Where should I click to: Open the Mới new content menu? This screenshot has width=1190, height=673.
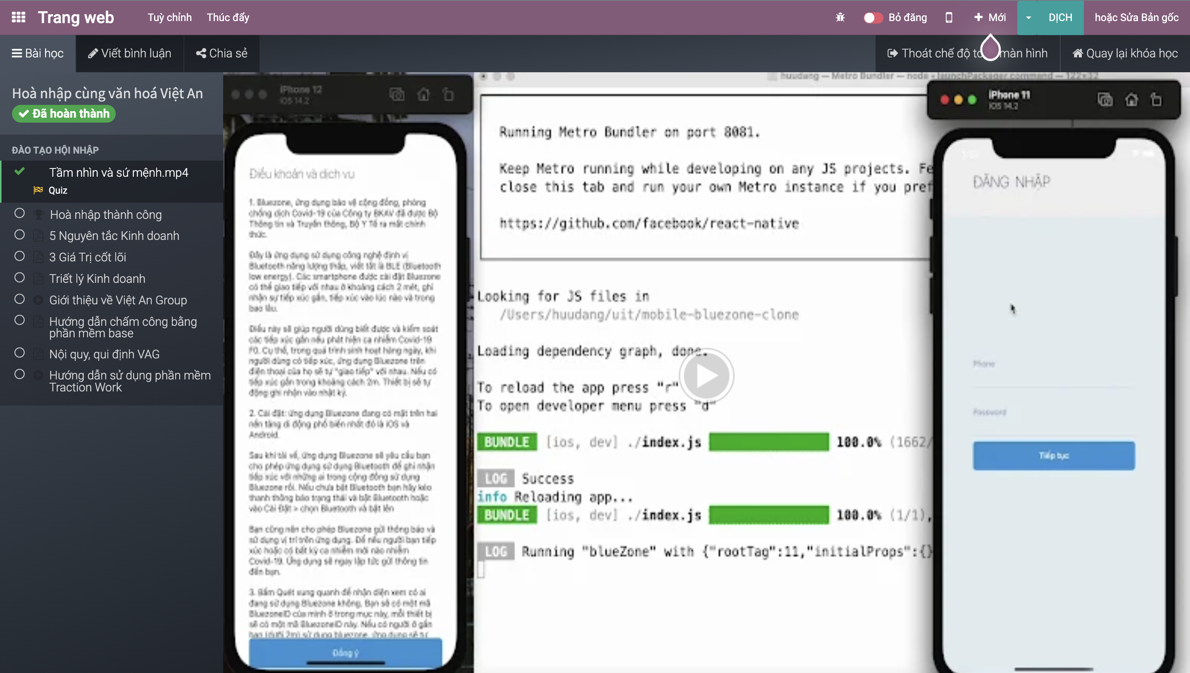click(990, 18)
